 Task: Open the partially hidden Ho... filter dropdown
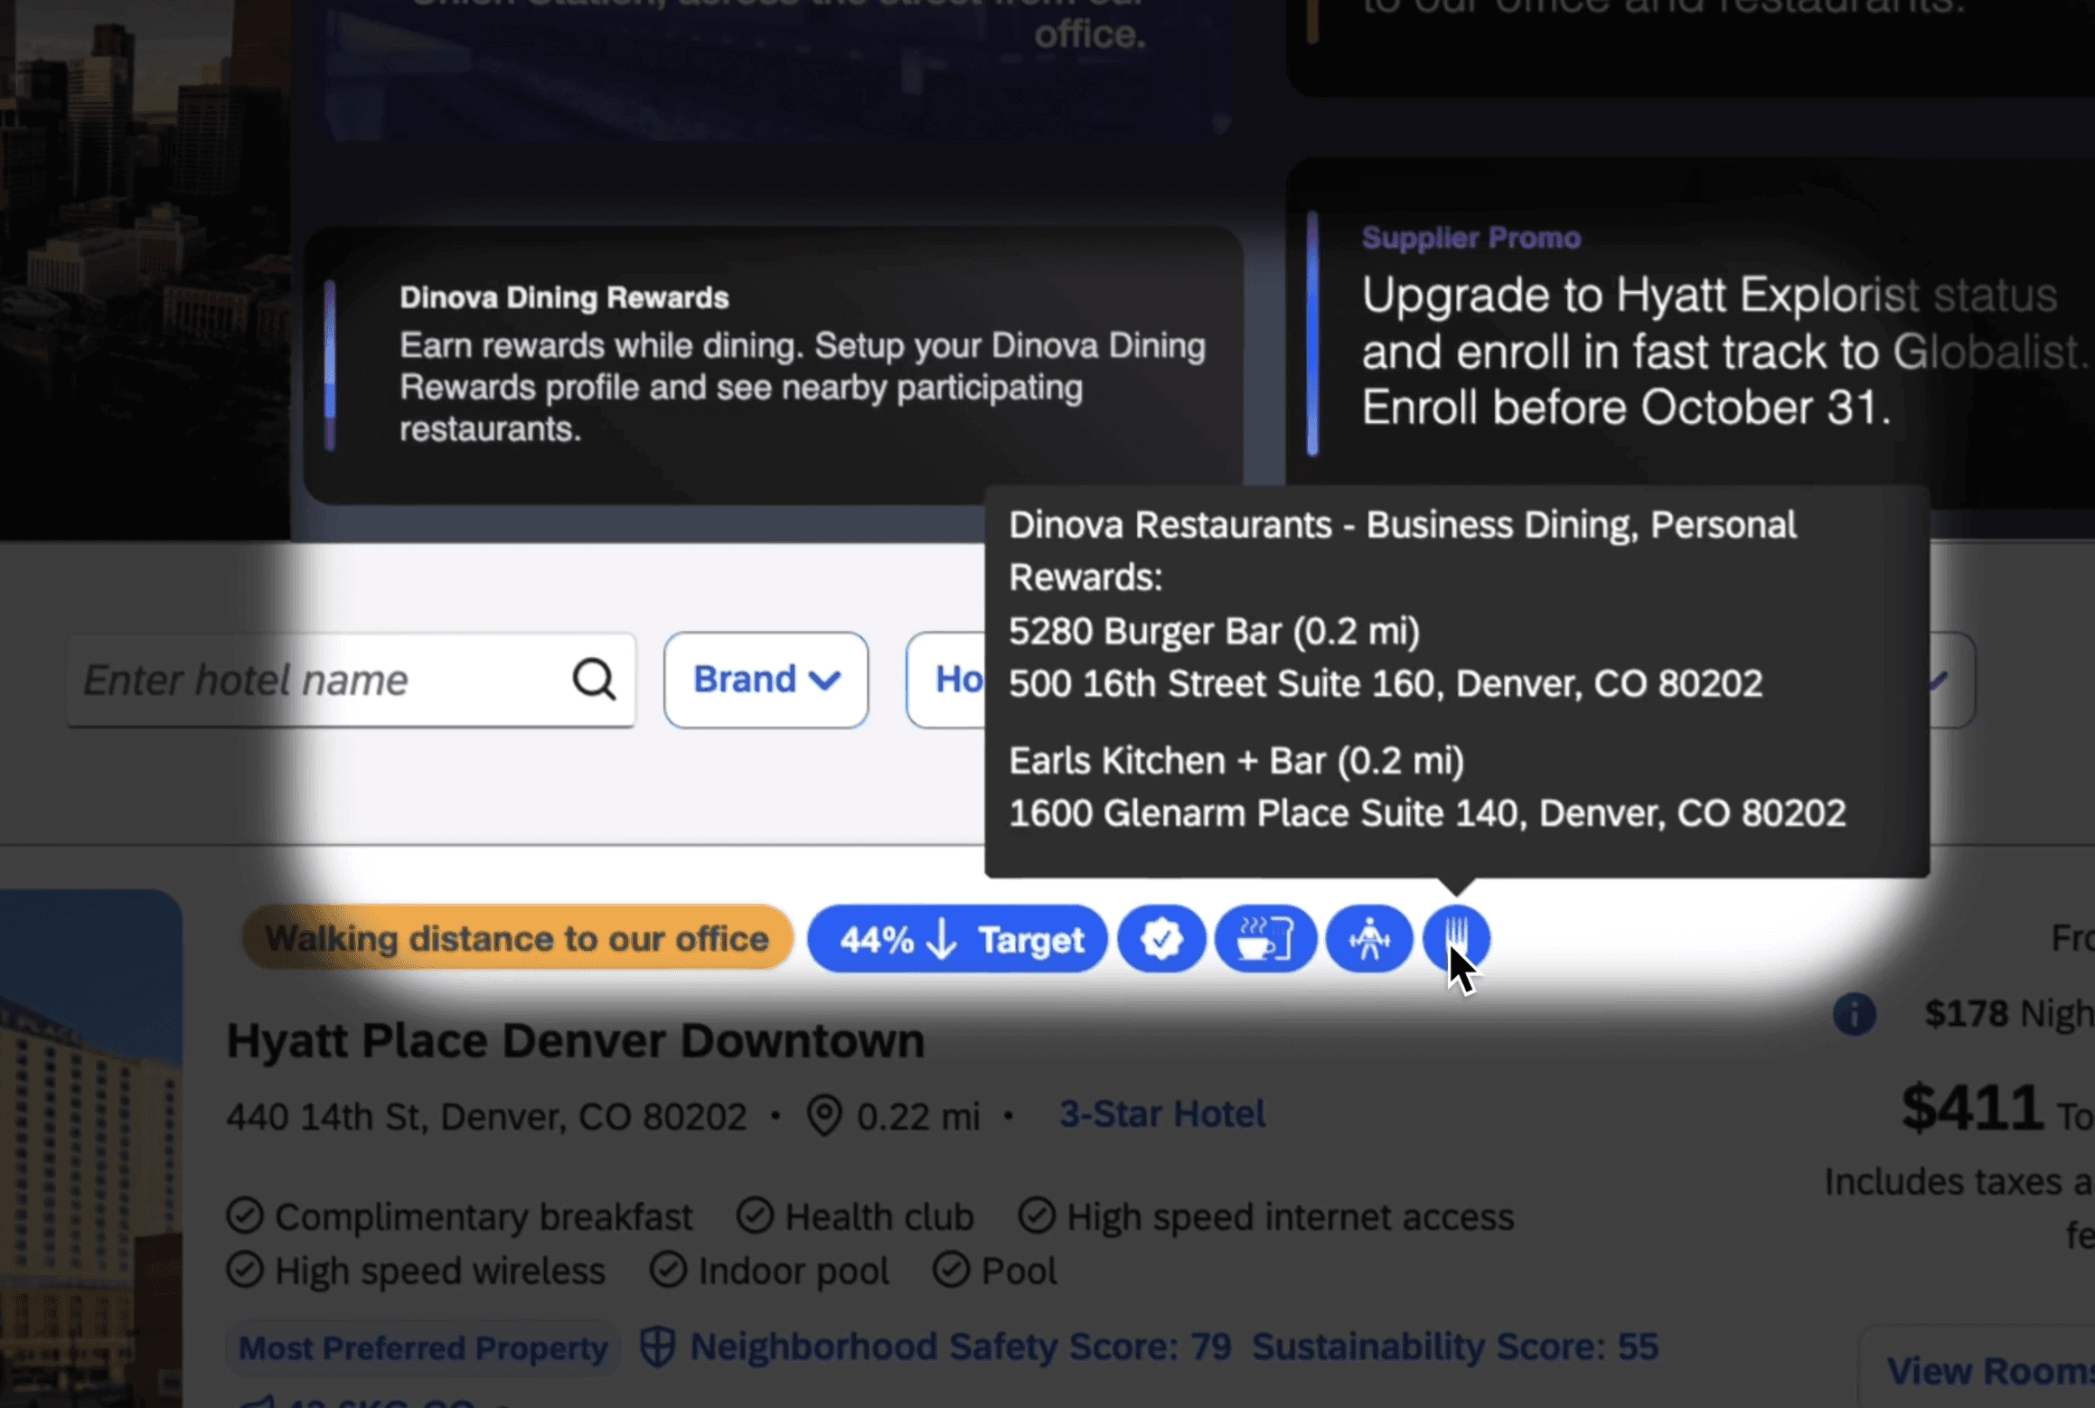[x=947, y=680]
